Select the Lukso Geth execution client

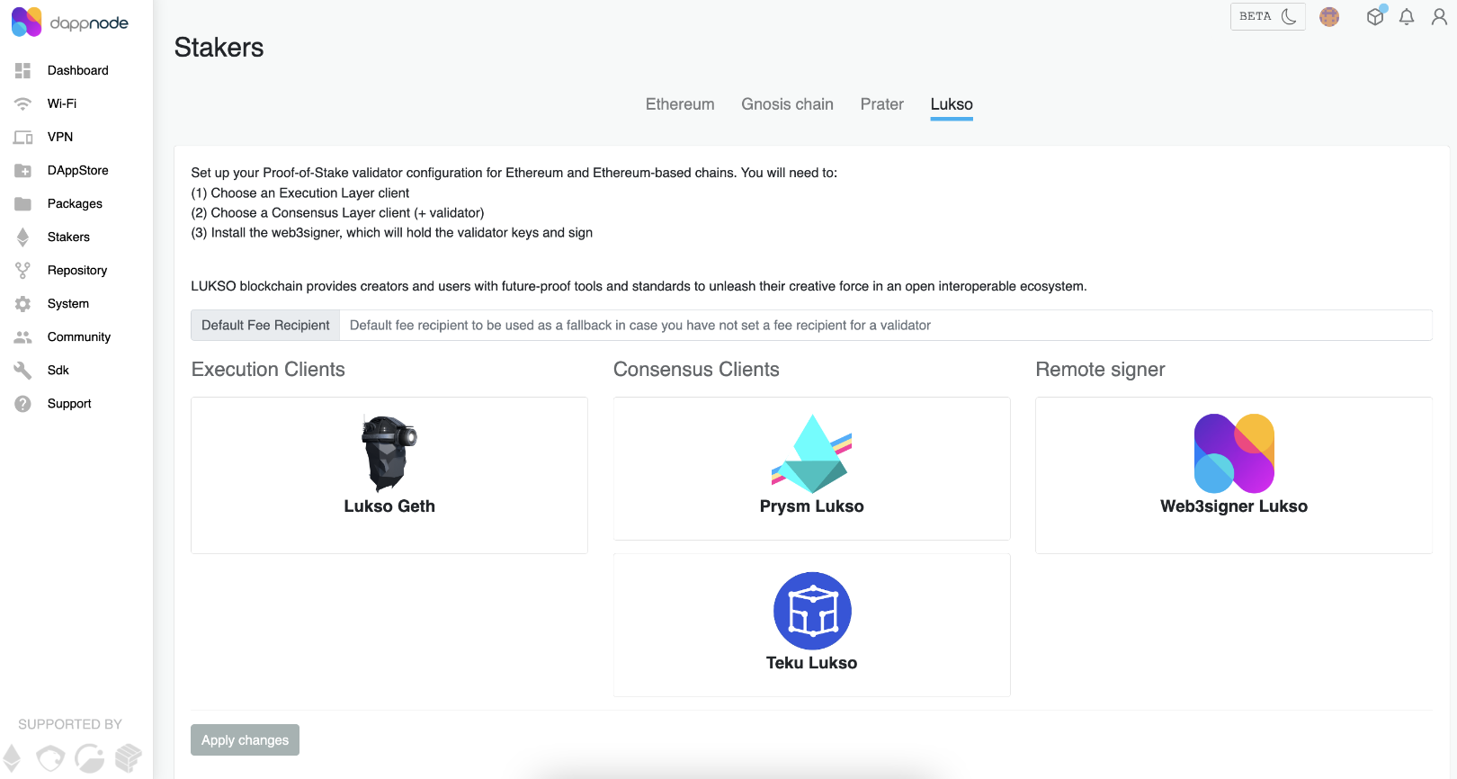(389, 475)
